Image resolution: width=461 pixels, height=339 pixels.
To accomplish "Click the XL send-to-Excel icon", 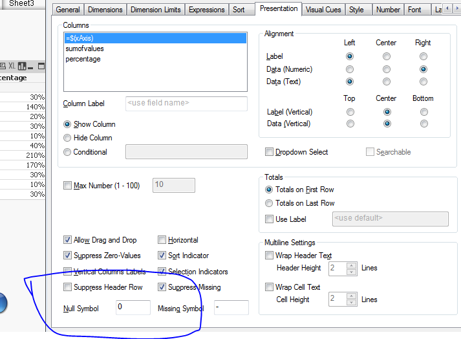I will 12,66.
